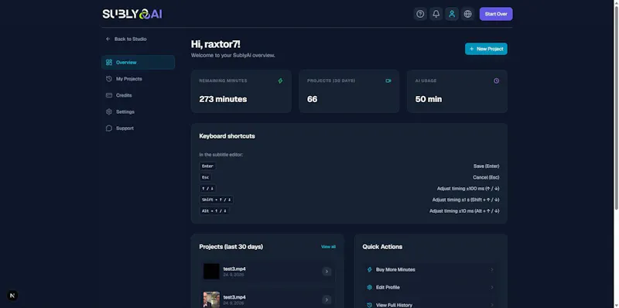The image size is (619, 308).
Task: Click the back arrow beside Back to Studio
Action: [x=108, y=39]
